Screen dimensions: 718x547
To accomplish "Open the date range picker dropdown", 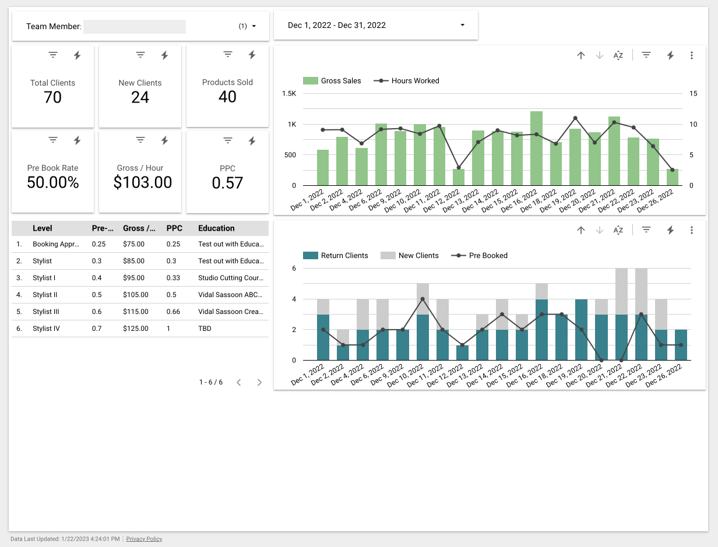I will (x=462, y=25).
